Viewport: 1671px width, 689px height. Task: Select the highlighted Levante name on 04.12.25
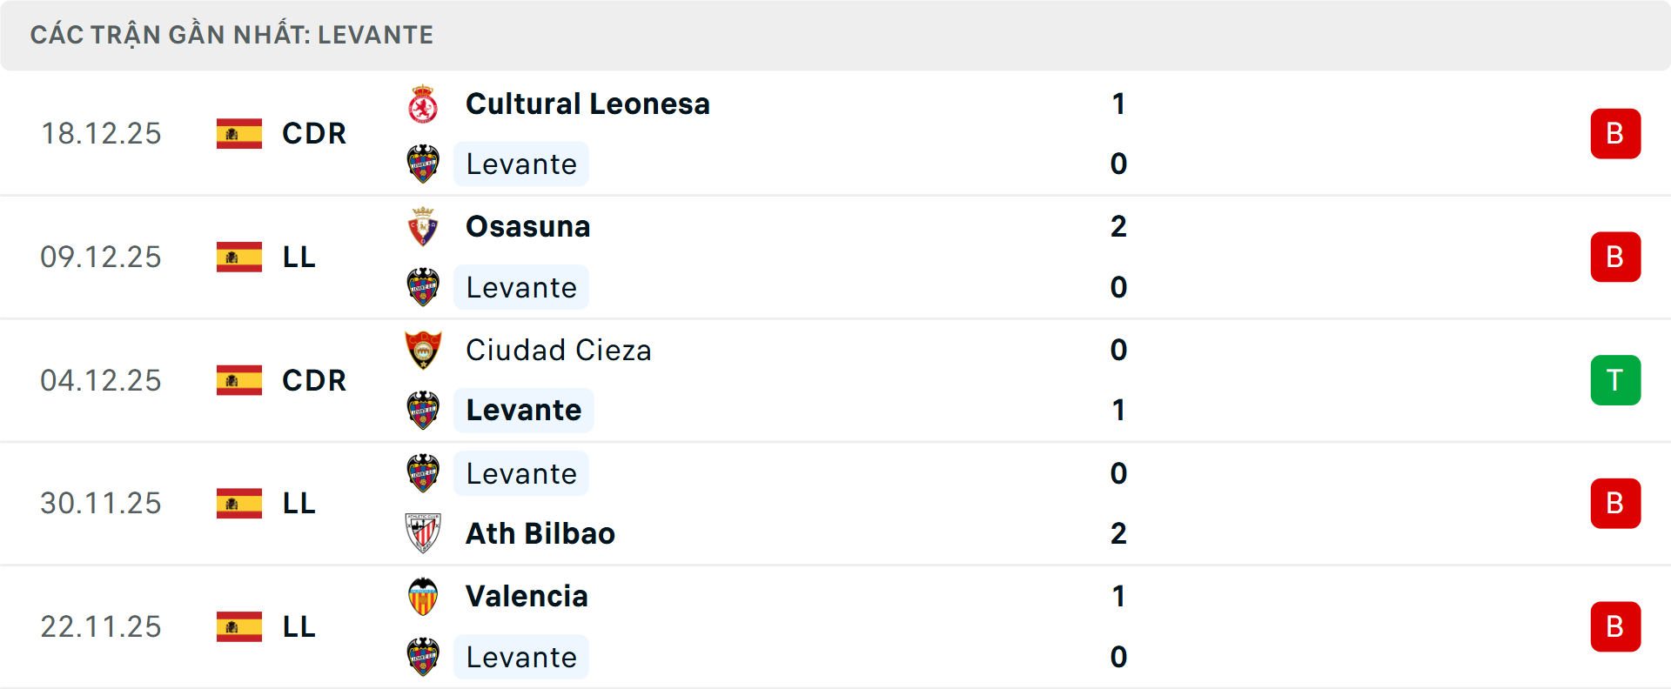[523, 411]
